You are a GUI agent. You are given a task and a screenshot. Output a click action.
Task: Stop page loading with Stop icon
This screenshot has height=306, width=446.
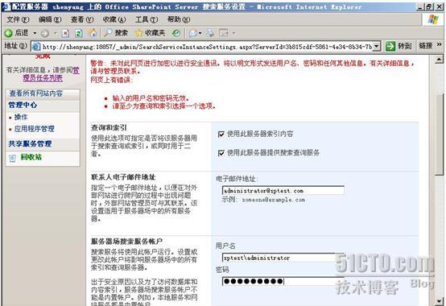pos(66,34)
